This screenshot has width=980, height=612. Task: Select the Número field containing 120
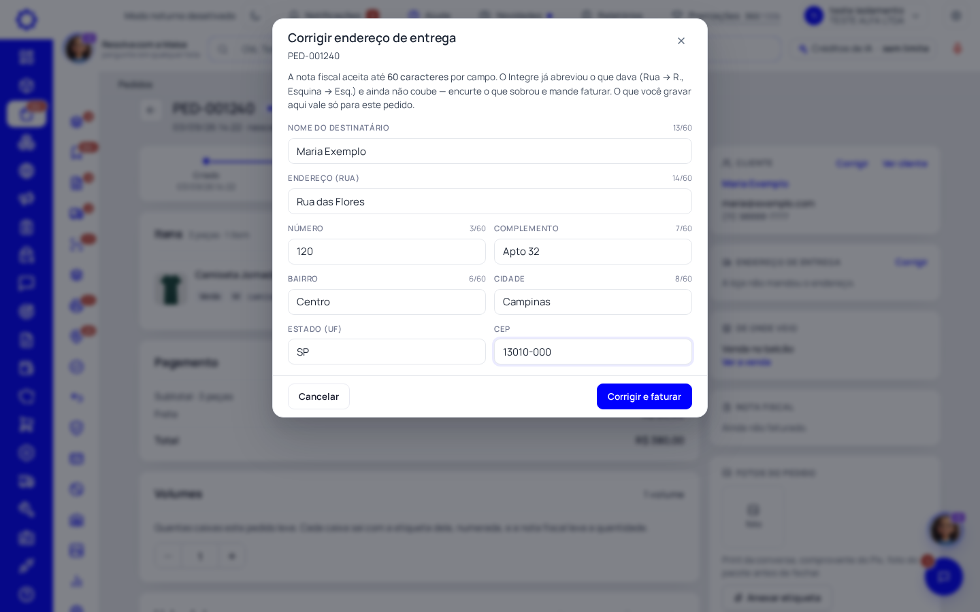tap(387, 252)
